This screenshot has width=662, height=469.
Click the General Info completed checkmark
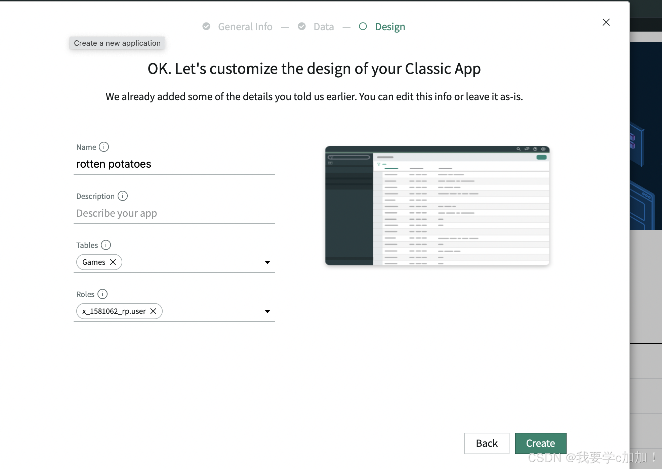tap(206, 26)
